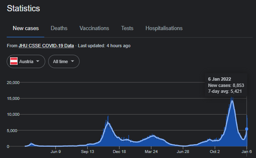Click the 15,000 y-axis label
Screen dimensions: 256x158
(13, 99)
